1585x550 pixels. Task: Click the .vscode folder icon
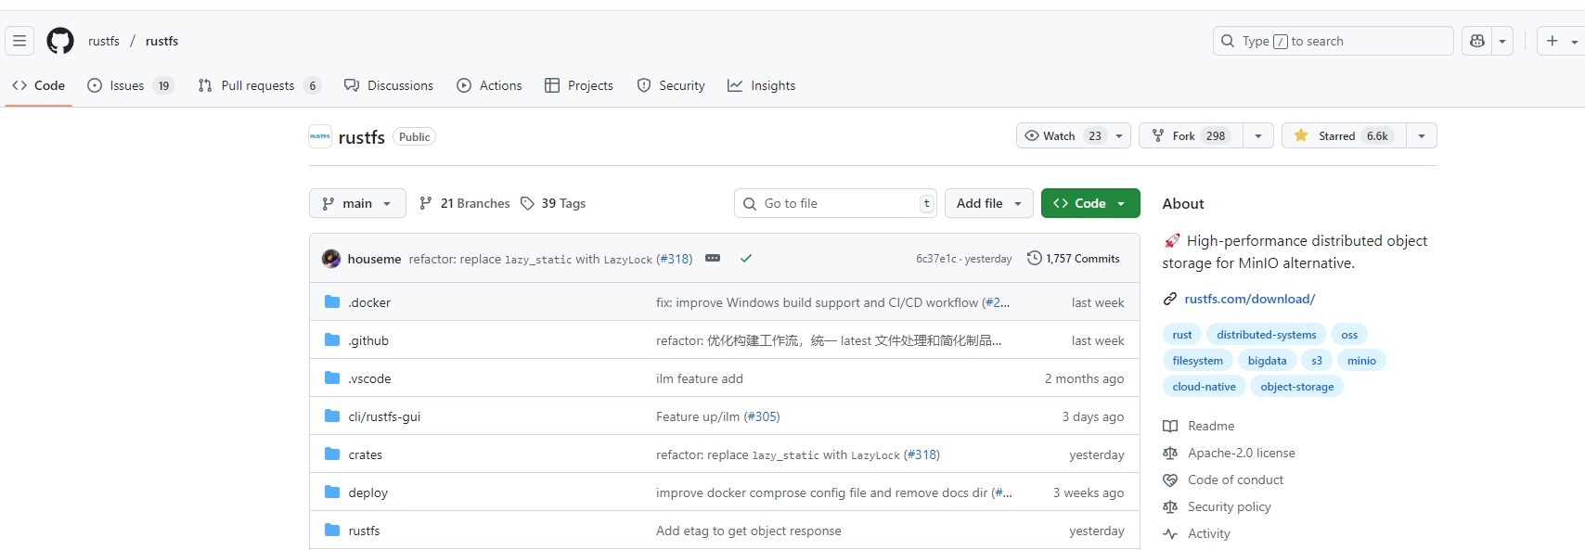click(332, 378)
